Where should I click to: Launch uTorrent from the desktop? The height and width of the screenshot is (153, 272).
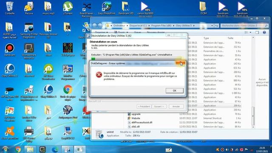tap(68, 8)
